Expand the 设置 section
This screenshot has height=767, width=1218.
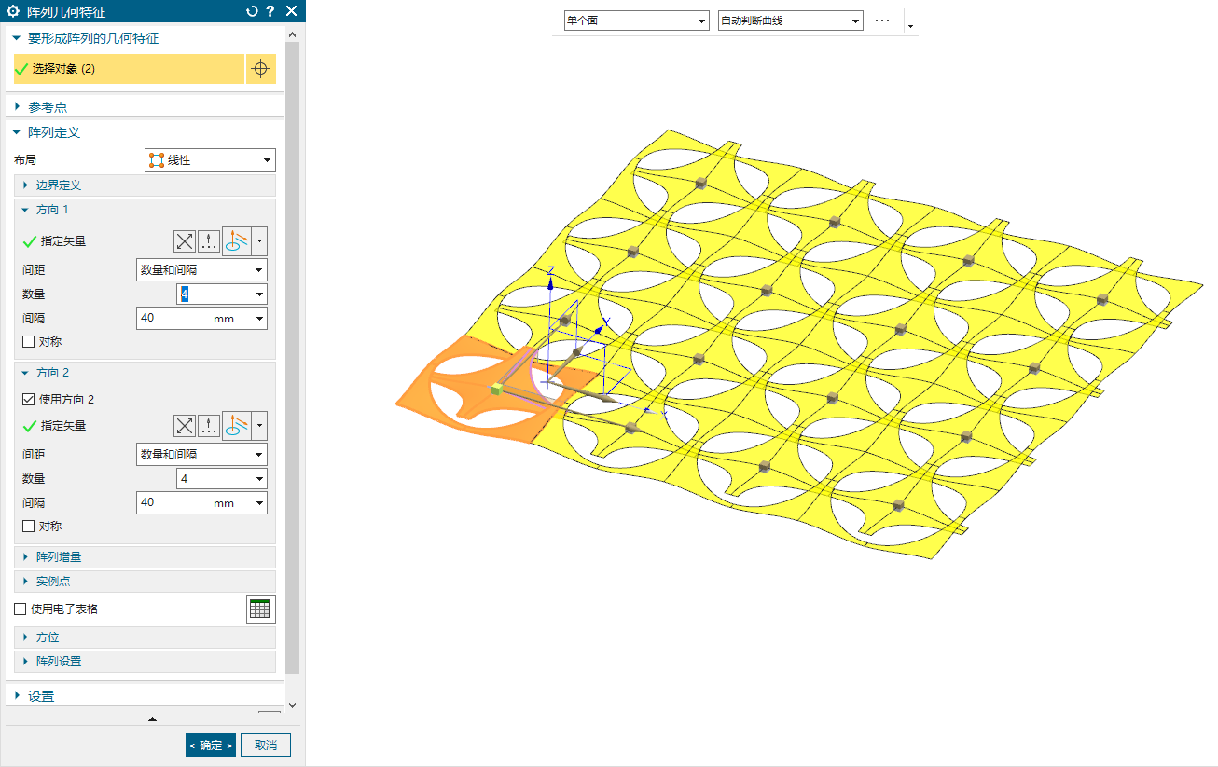point(16,696)
